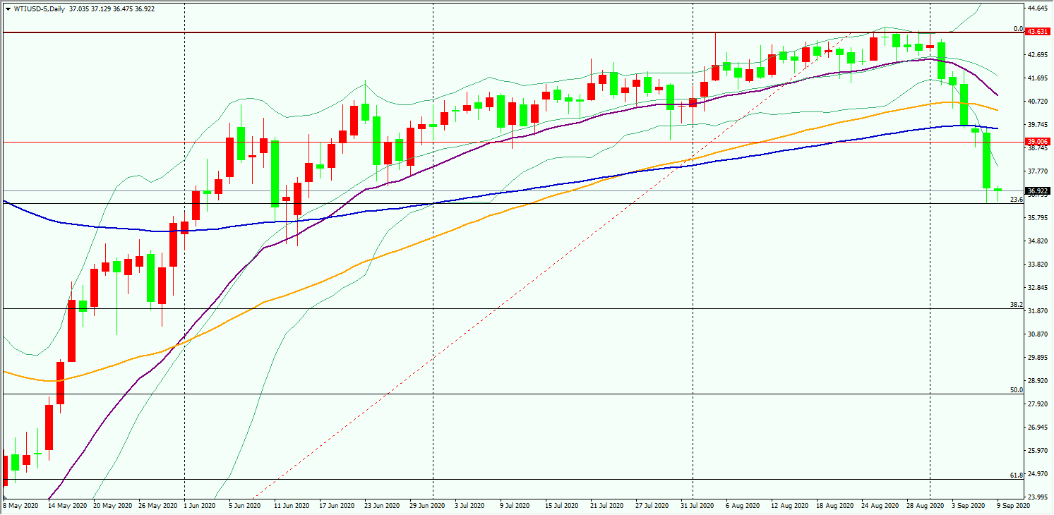The width and height of the screenshot is (1054, 515).
Task: Click the 32.845 price scale value
Action: pos(1038,288)
